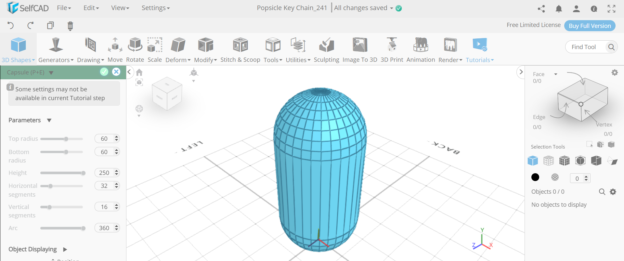Open the Utilities dropdown
Screen dimensions: 624x261
tap(298, 49)
